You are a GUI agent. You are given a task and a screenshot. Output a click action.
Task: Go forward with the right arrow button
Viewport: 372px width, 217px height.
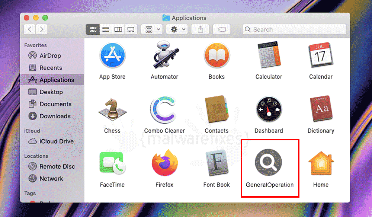[42, 29]
